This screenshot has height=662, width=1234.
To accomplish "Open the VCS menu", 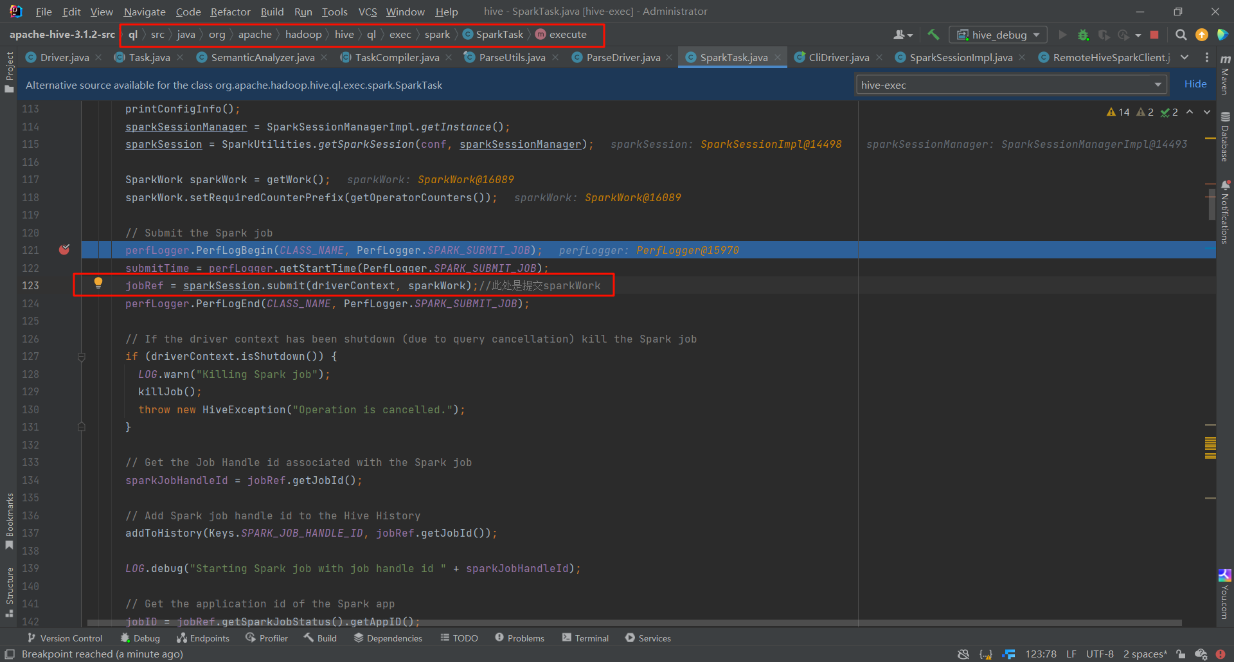I will tap(368, 12).
